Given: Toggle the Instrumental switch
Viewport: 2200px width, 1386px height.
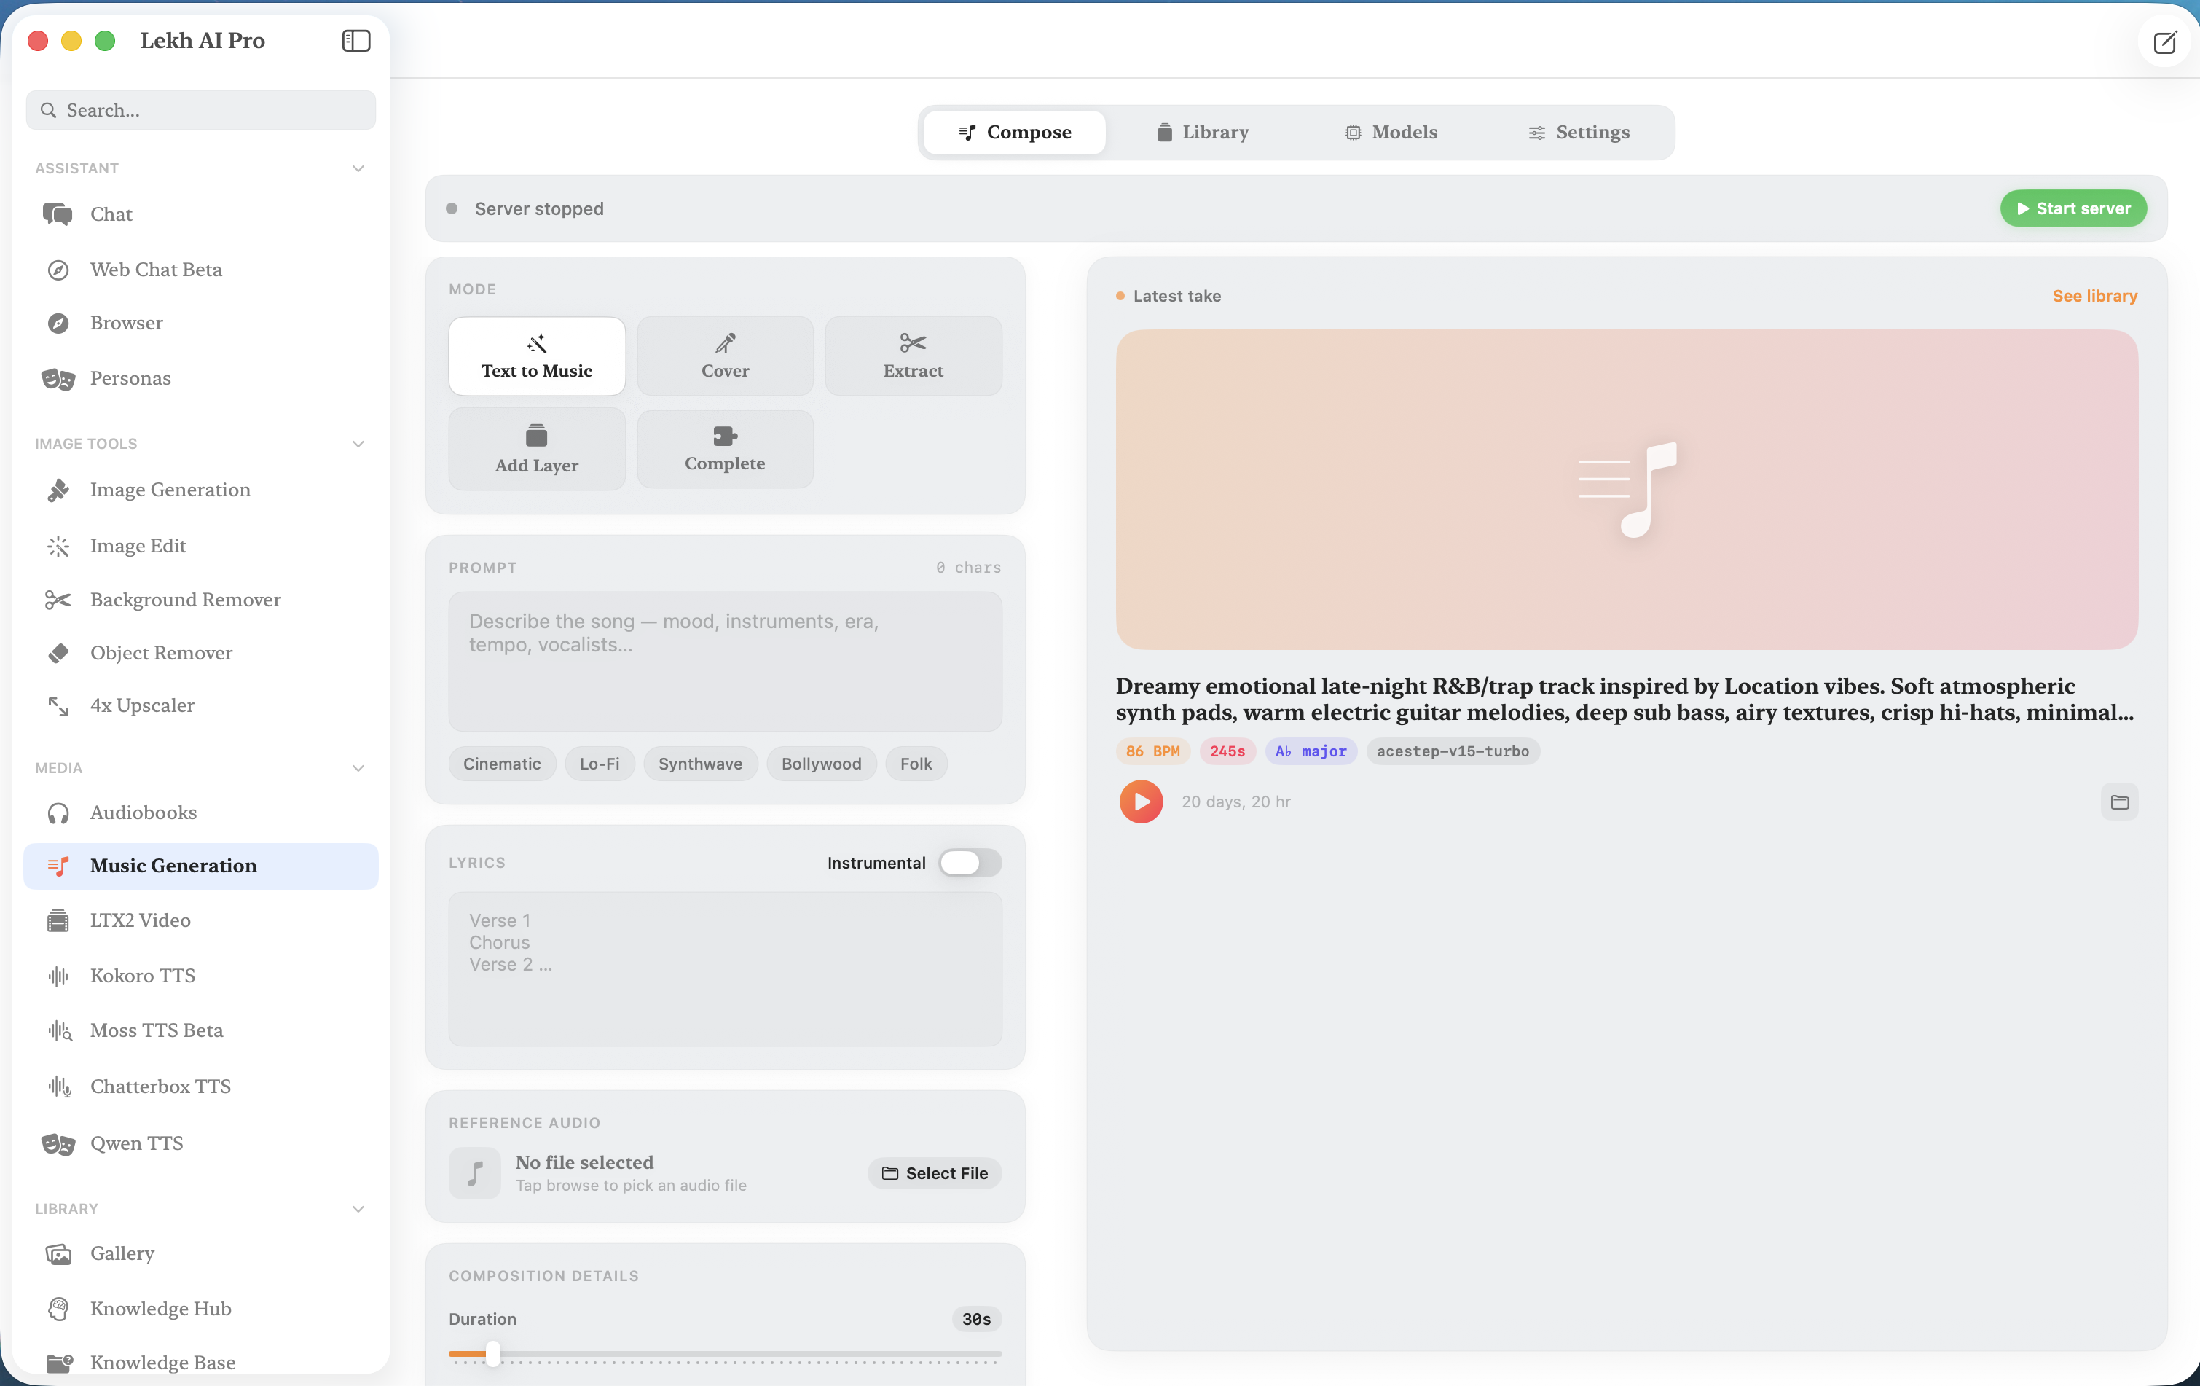Looking at the screenshot, I should (970, 863).
